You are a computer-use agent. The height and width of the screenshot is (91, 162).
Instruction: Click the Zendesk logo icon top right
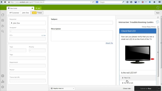pos(158,7)
